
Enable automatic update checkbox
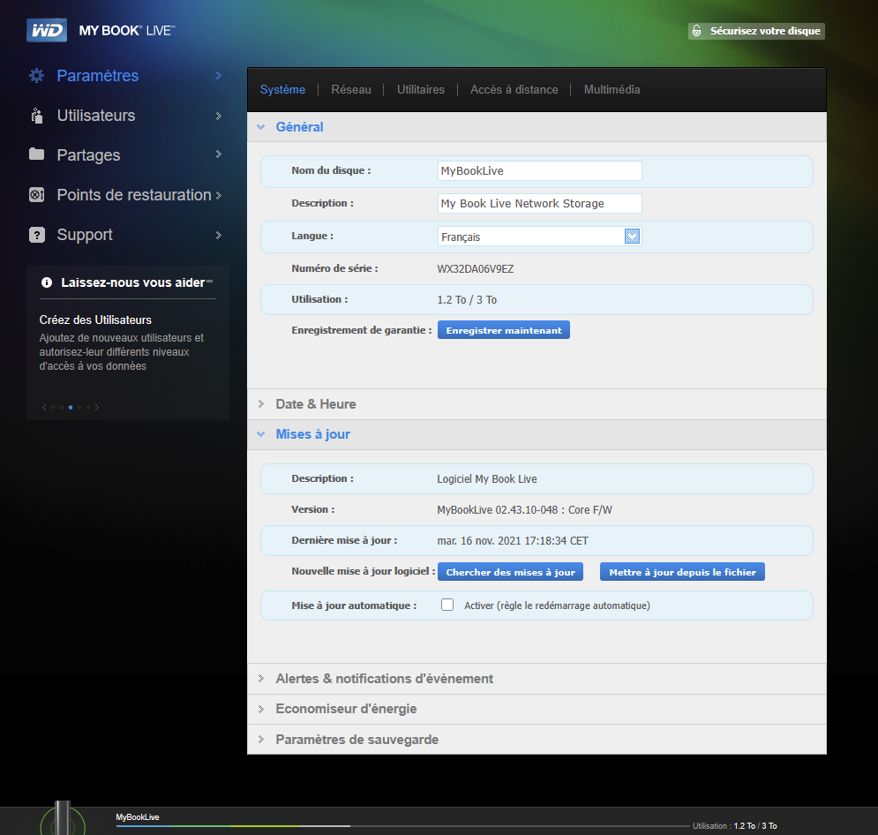[x=447, y=606]
